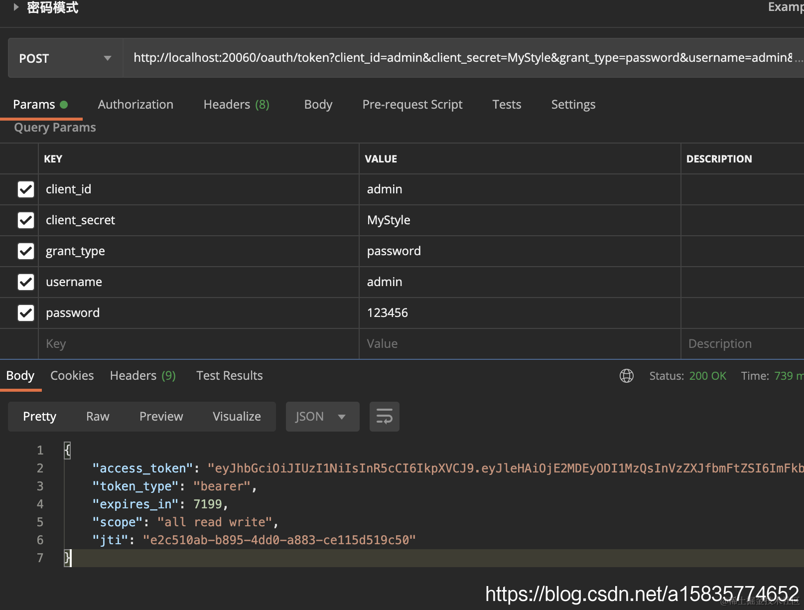Open the response Headers (9) tab
Screen dimensions: 804x610
[x=143, y=376]
